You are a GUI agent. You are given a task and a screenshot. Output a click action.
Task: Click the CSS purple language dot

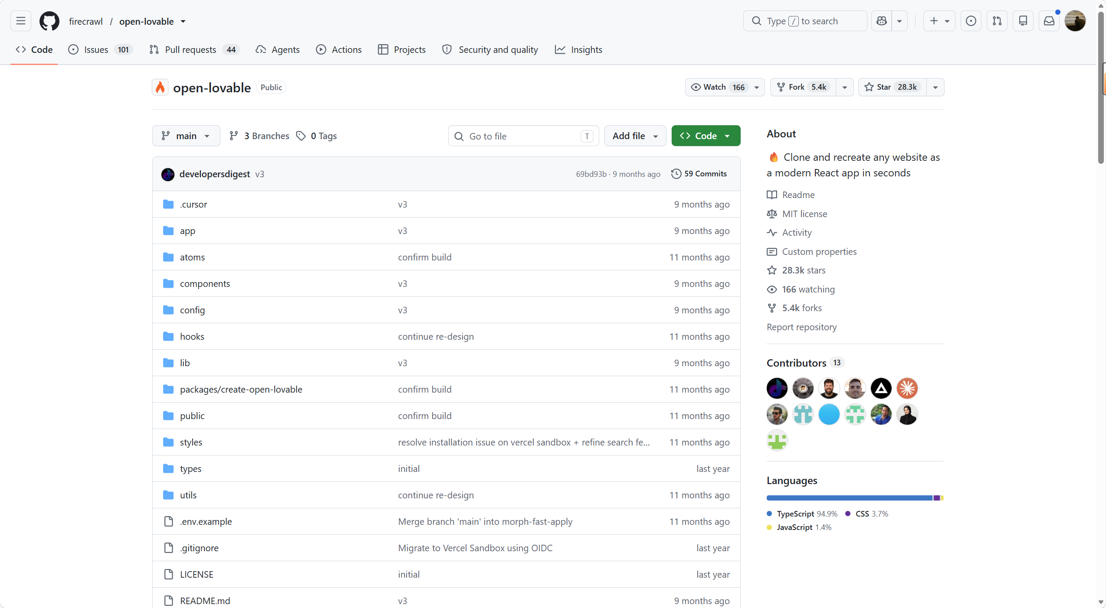(848, 514)
